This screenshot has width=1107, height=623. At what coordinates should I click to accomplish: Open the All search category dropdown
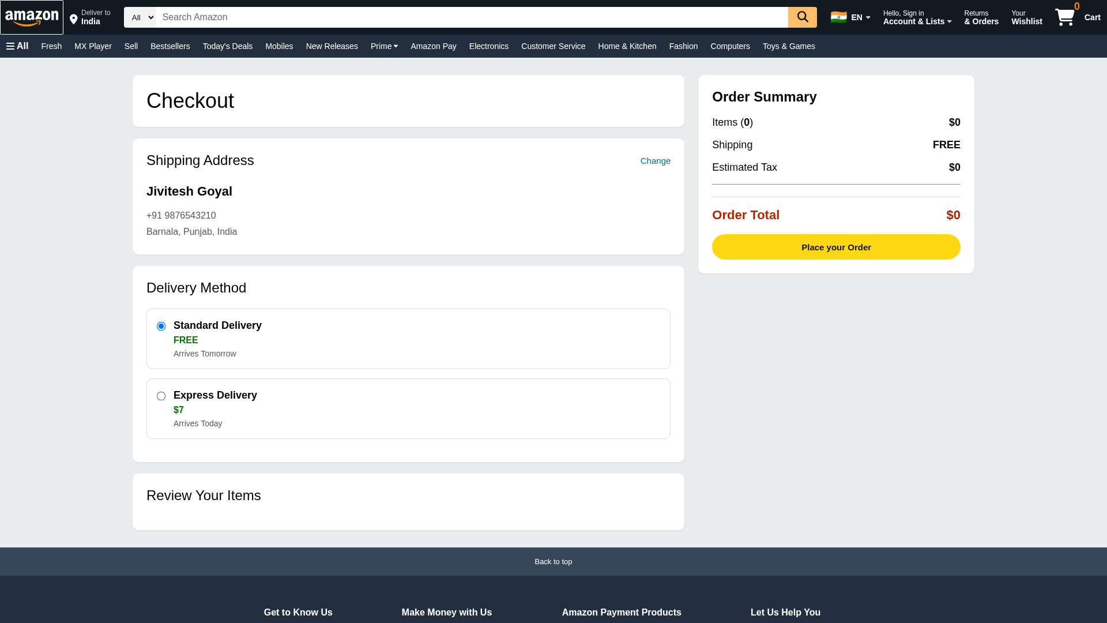point(140,17)
